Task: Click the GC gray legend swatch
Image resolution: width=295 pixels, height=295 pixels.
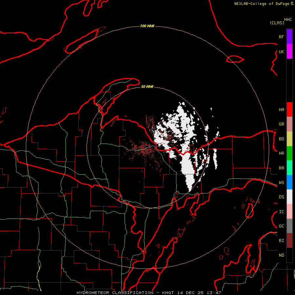Action: tap(289, 226)
